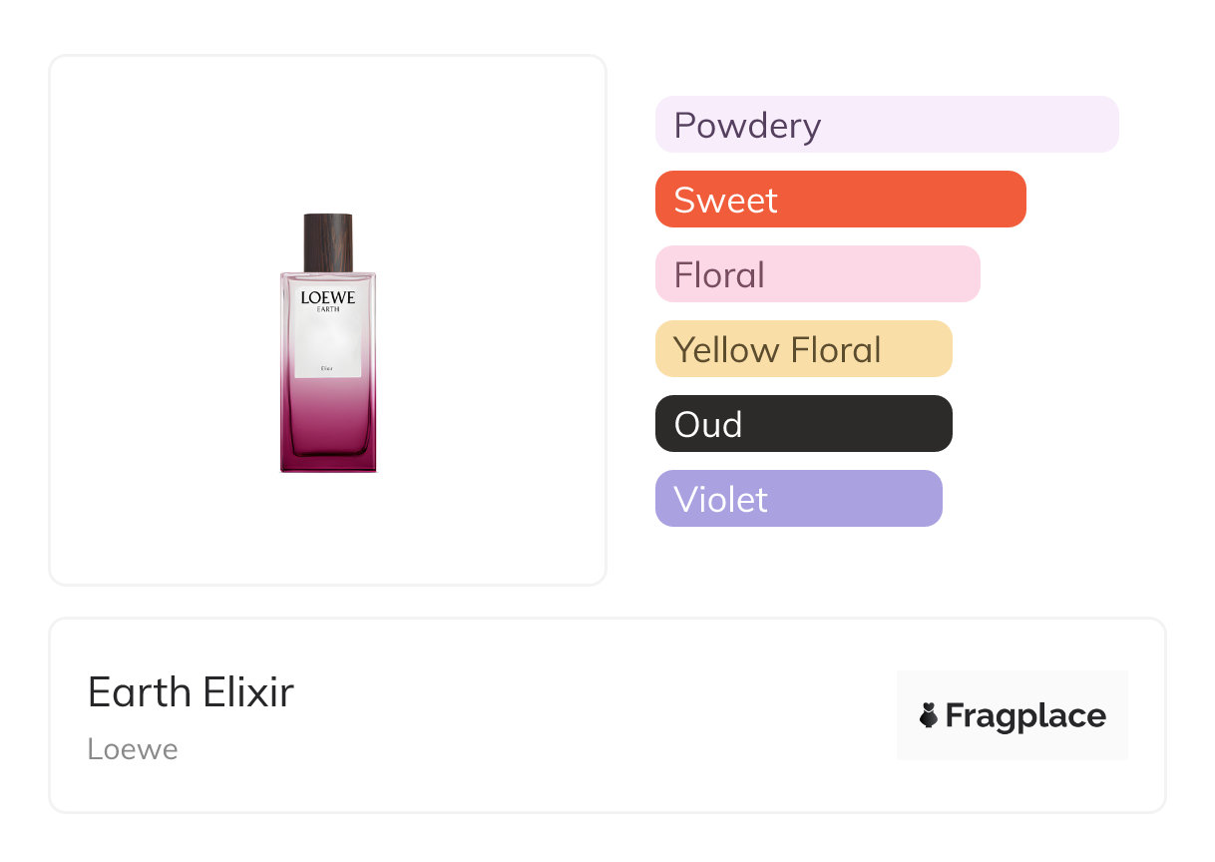Select the black Oud accord bar
Viewport: 1215px width, 862px height.
(803, 424)
